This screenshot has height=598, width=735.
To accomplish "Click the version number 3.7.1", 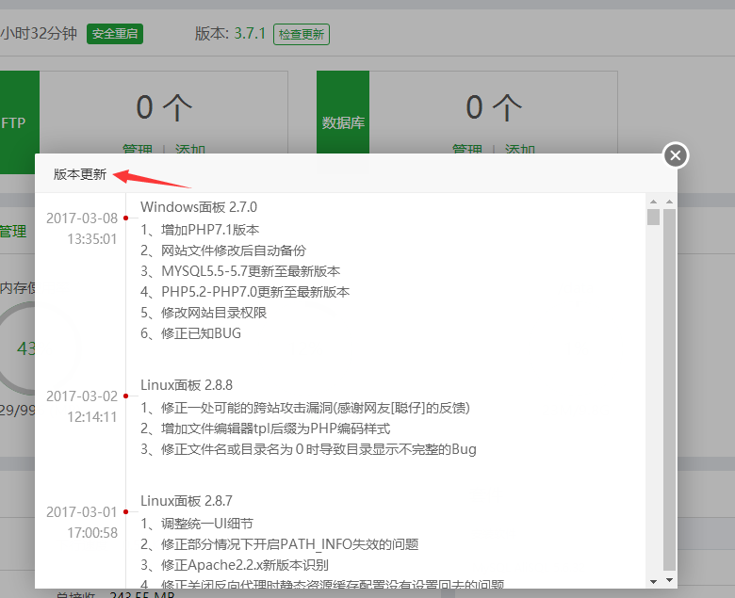I will 250,34.
